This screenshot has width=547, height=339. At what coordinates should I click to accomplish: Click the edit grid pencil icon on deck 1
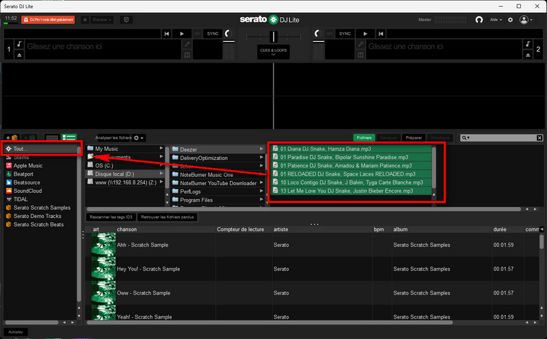click(187, 44)
